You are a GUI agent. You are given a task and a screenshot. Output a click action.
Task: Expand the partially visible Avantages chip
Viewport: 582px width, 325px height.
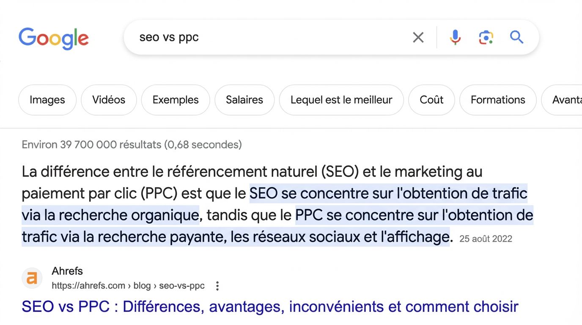(x=567, y=100)
